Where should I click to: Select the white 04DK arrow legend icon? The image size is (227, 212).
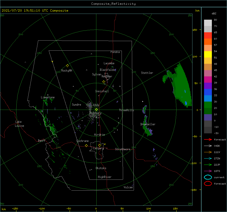click(208, 146)
